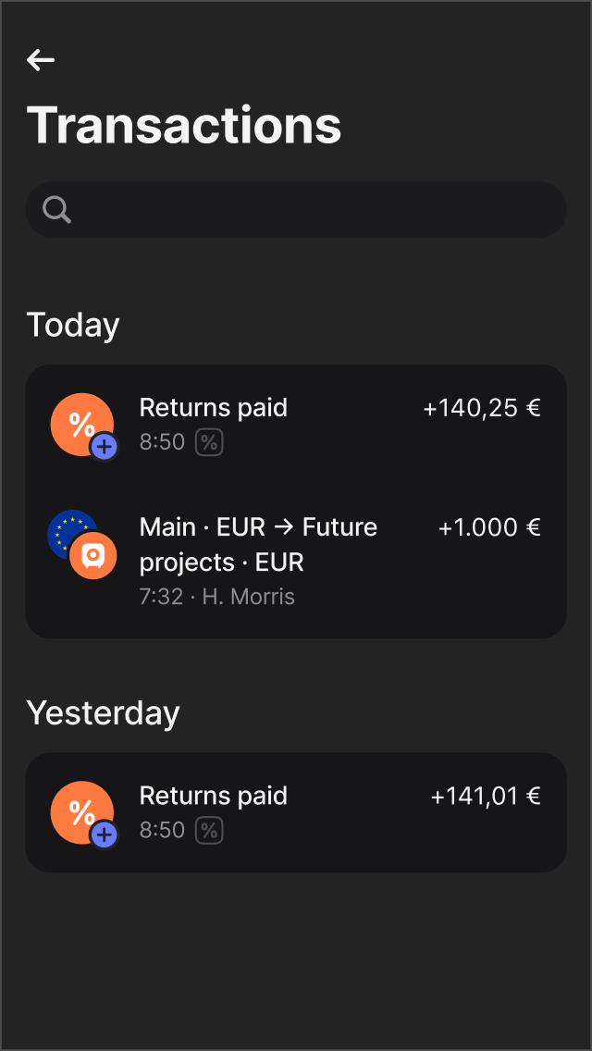
Task: Click the +141,01 € amount
Action: tap(485, 796)
